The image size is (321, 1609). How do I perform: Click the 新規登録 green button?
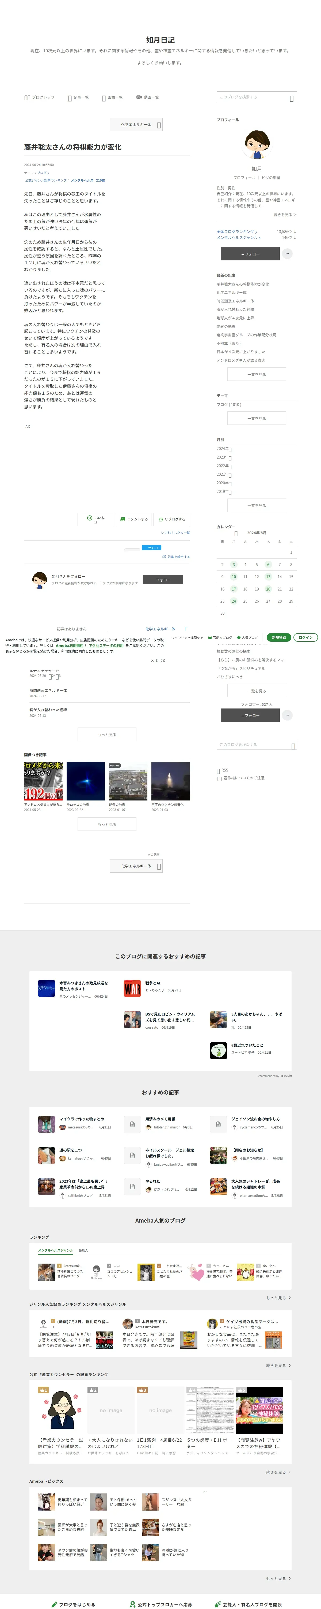pyautogui.click(x=279, y=638)
